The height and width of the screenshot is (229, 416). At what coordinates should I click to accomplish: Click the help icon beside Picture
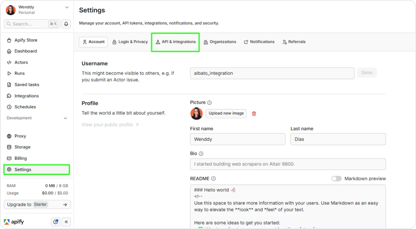[x=209, y=102]
